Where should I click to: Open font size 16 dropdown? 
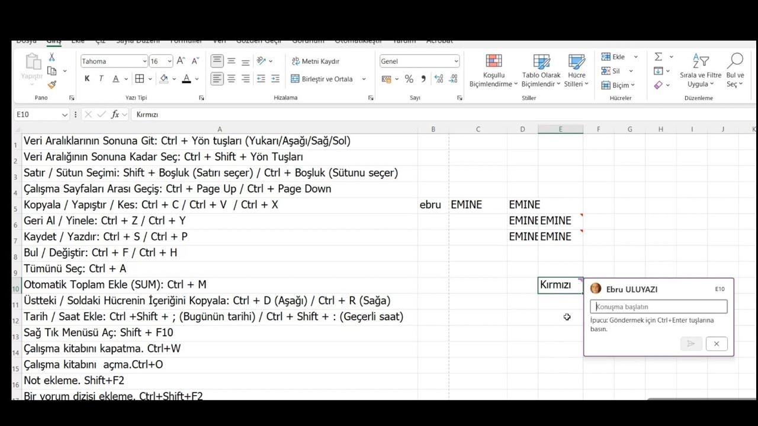click(x=169, y=61)
